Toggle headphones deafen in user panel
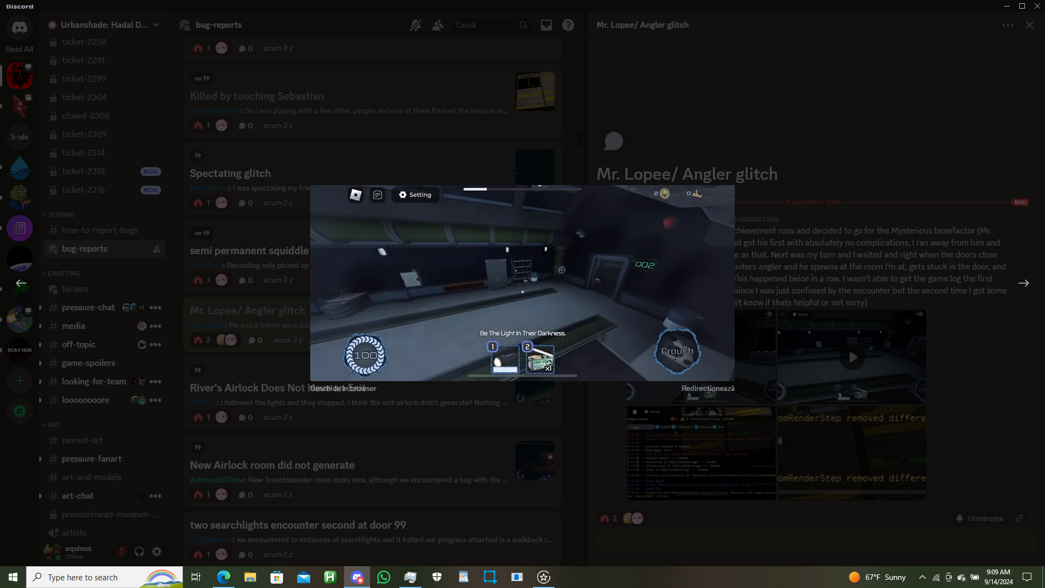This screenshot has width=1045, height=588. pyautogui.click(x=139, y=552)
